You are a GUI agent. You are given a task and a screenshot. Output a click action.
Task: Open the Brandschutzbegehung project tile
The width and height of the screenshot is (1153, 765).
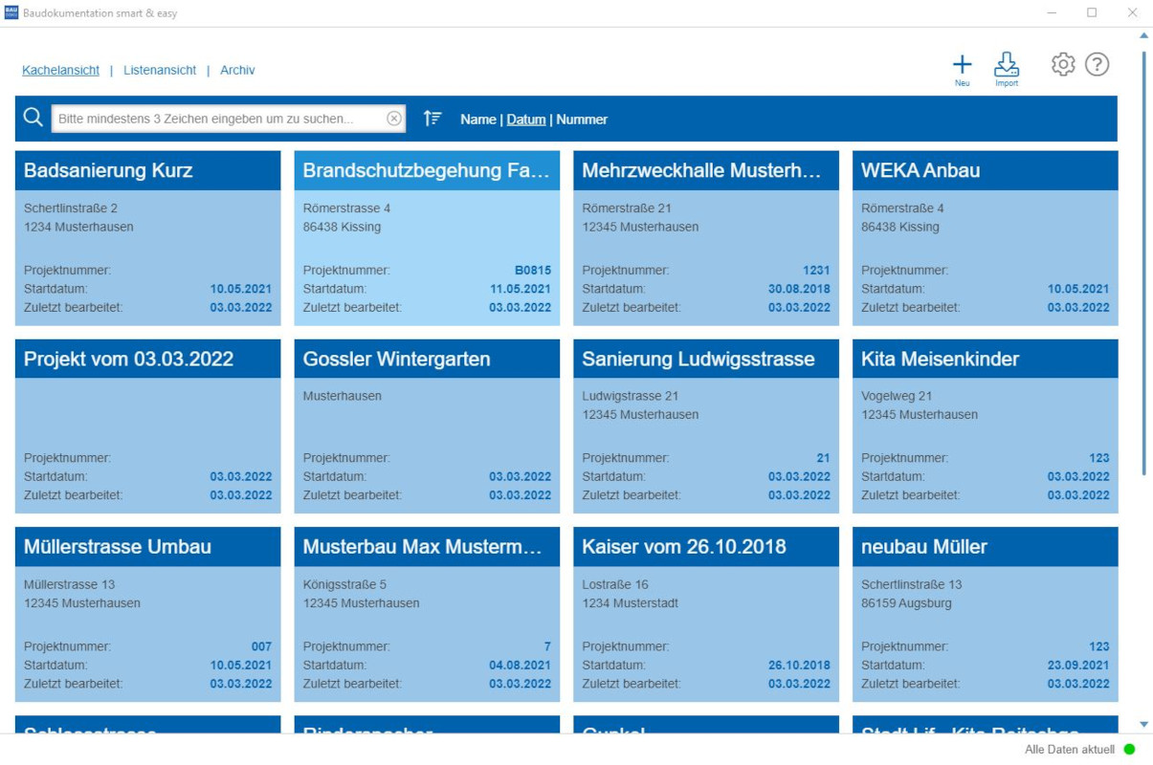tap(427, 238)
